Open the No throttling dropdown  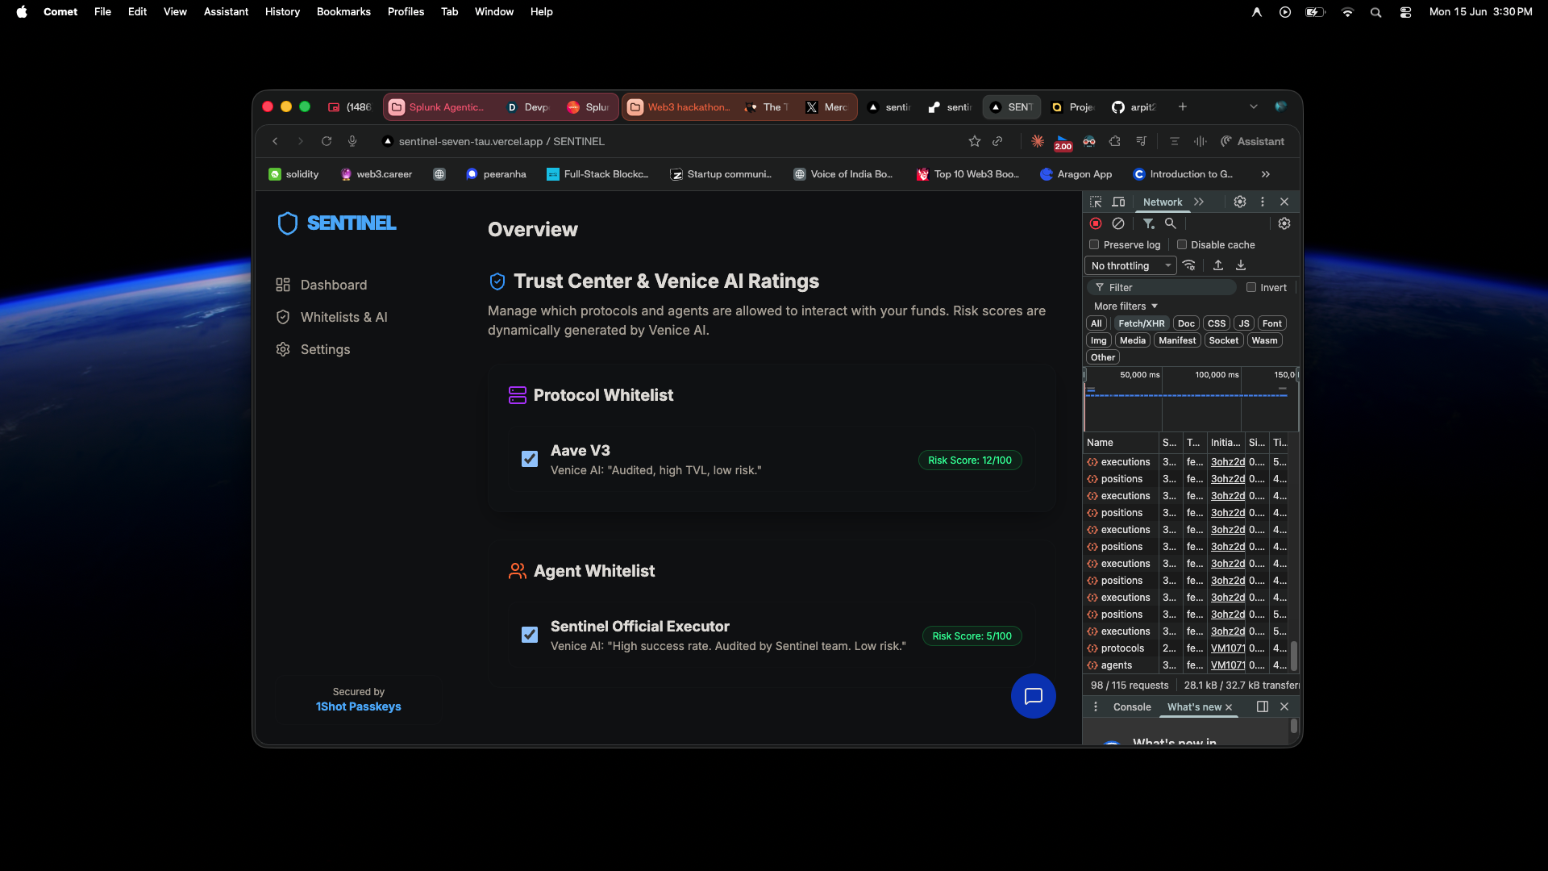1130,265
